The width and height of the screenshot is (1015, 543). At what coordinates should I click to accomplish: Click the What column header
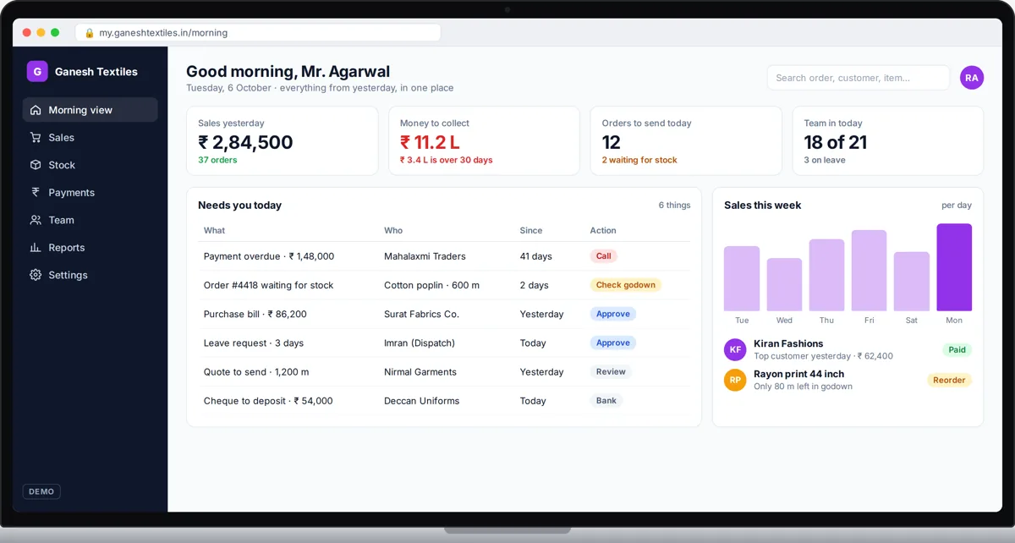tap(215, 230)
